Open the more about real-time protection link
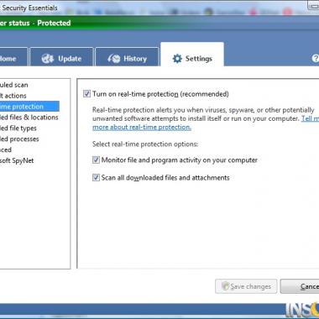Image resolution: width=319 pixels, height=319 pixels. [142, 127]
